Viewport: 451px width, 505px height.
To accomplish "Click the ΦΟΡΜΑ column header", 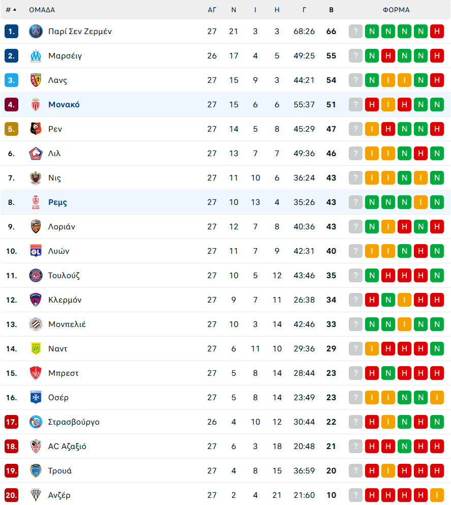I will coord(396,10).
